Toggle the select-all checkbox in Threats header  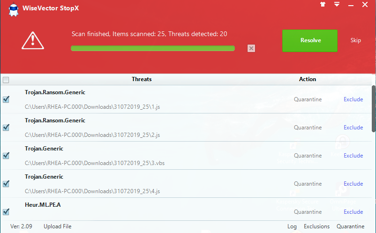pos(6,80)
